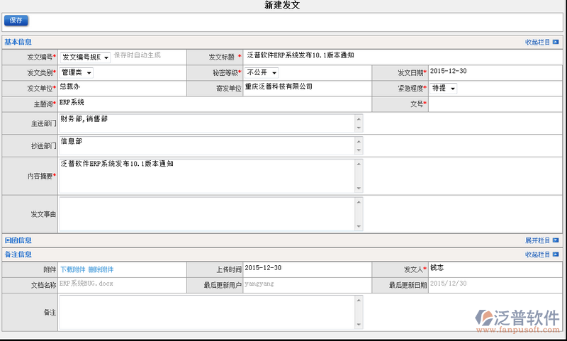Open the 发文编号 rule dropdown
The height and width of the screenshot is (341, 567).
point(84,57)
